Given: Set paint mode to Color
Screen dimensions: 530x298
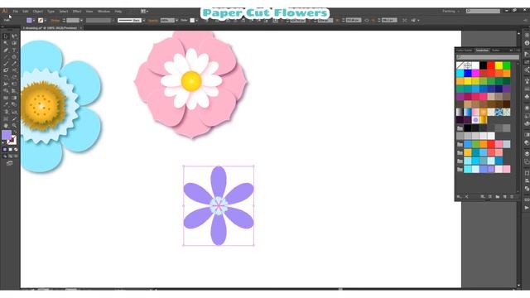Looking at the screenshot, I should 5,149.
